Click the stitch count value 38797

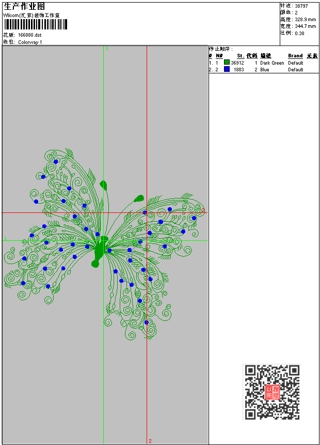pos(301,6)
